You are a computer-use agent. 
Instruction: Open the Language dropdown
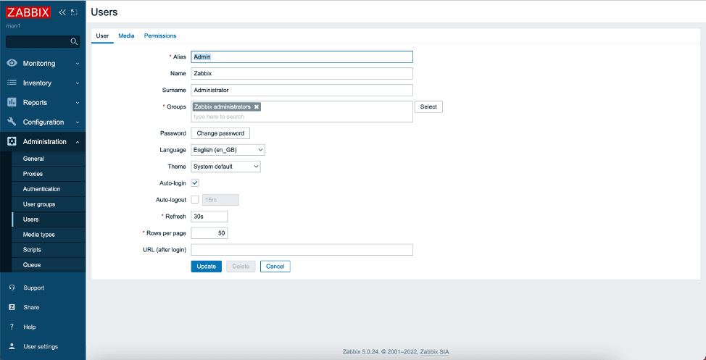(x=228, y=150)
